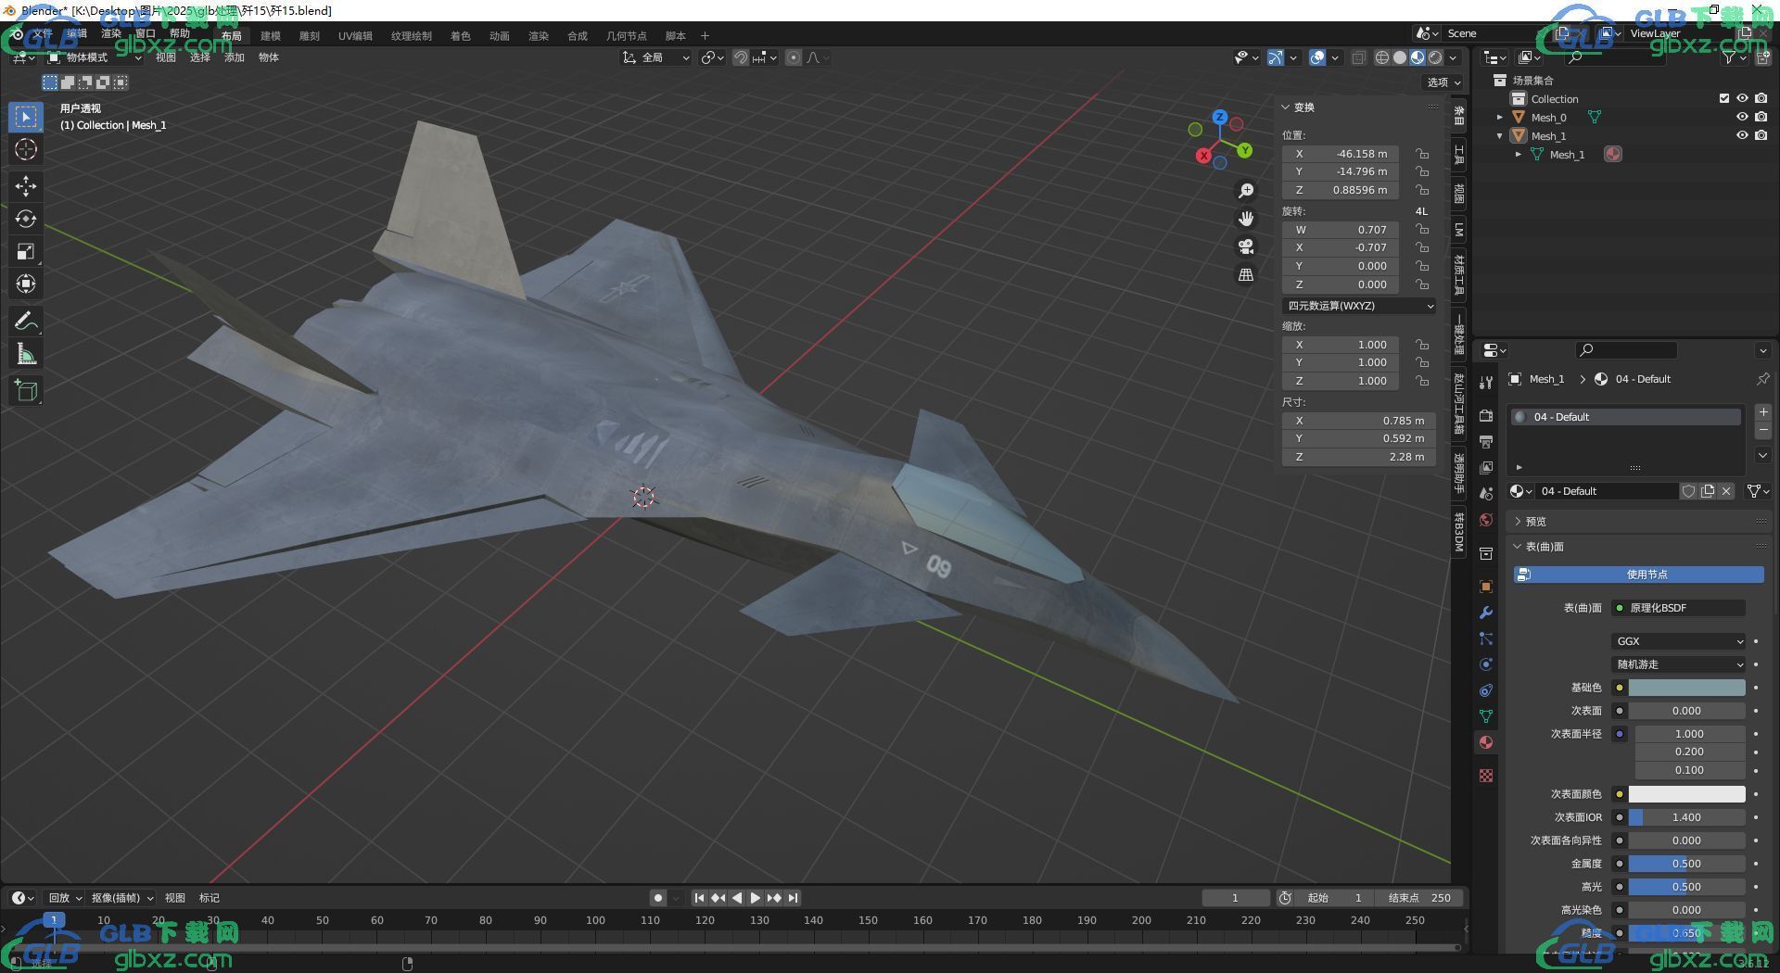Open the GGX distribution dropdown
The image size is (1780, 973).
pyautogui.click(x=1679, y=641)
